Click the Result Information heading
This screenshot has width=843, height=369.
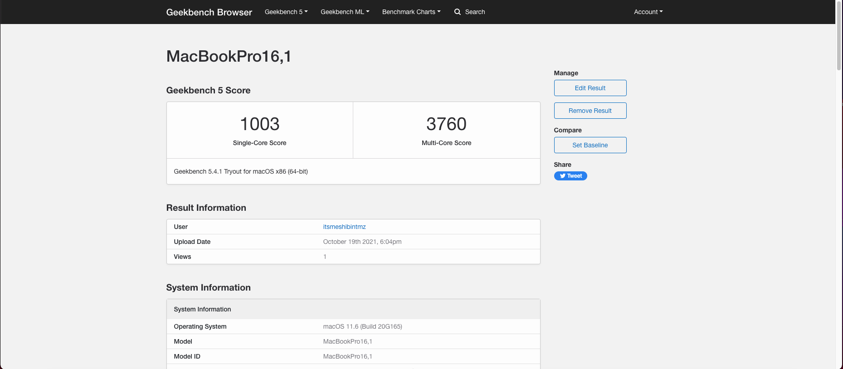(206, 208)
